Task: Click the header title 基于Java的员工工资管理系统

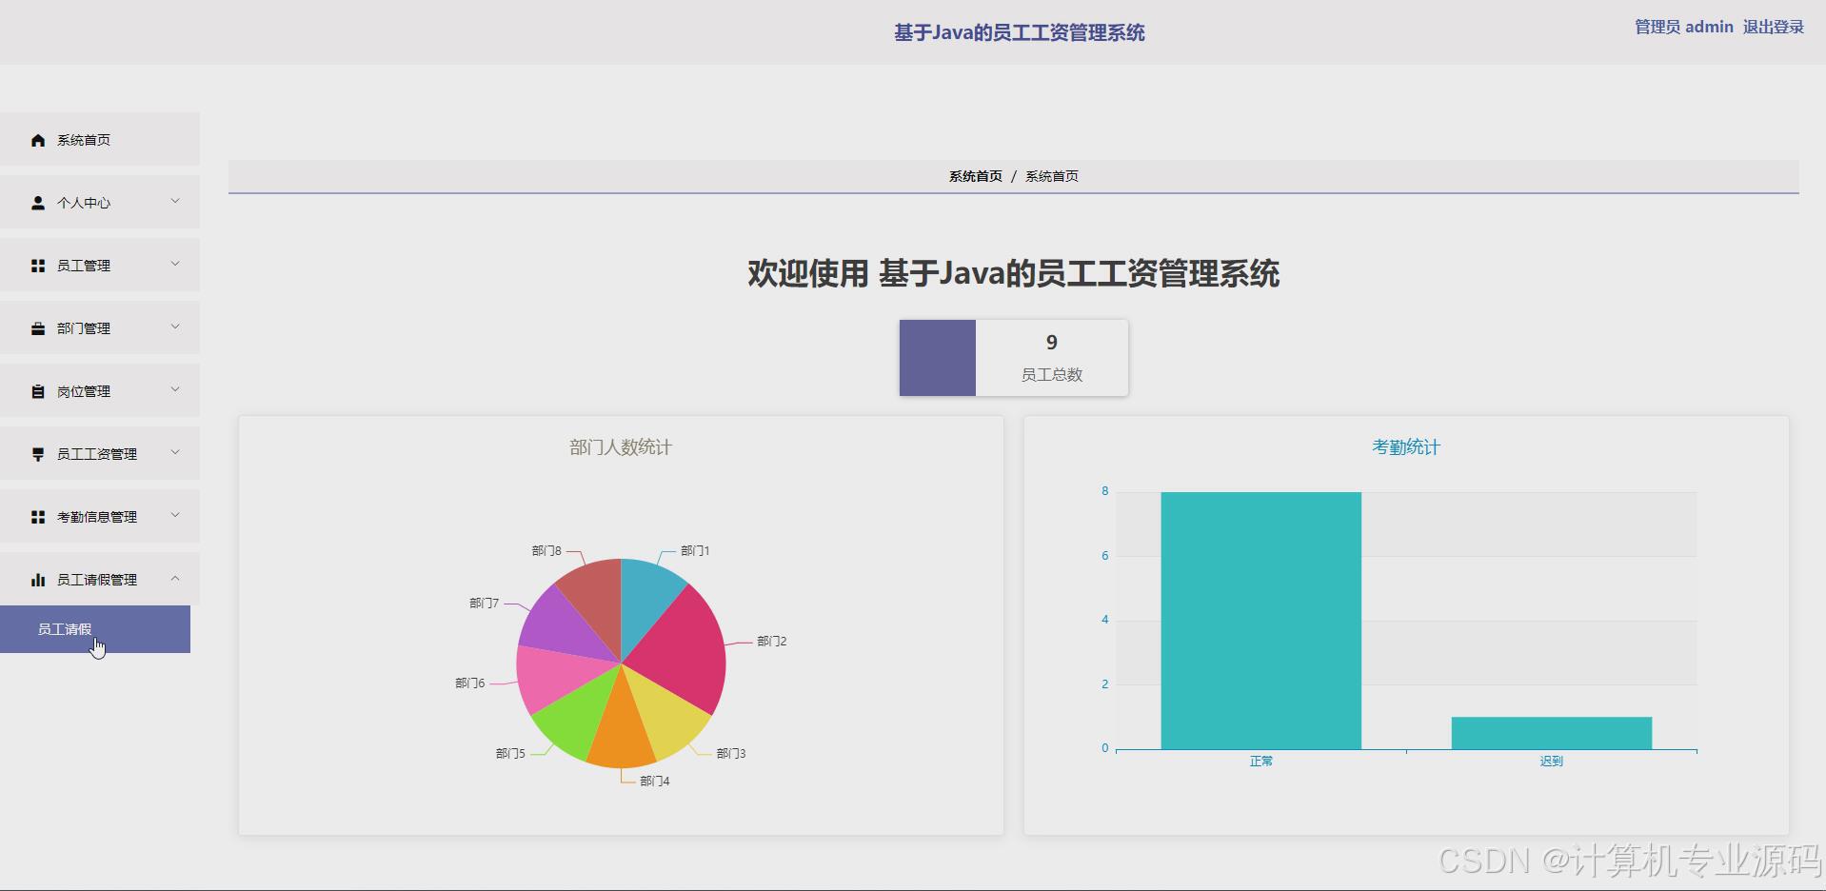Action: 1020,33
